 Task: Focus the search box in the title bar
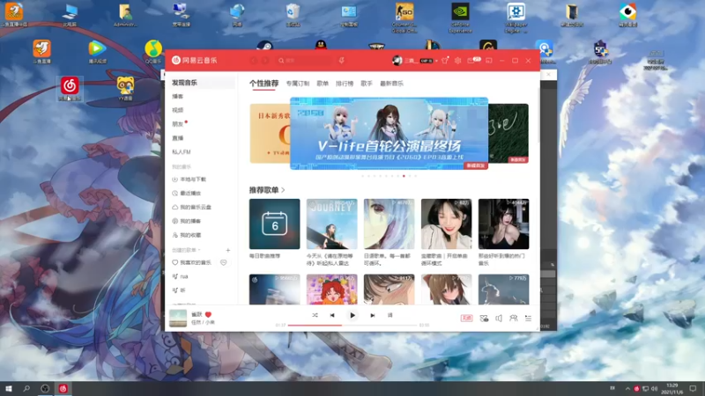(303, 61)
